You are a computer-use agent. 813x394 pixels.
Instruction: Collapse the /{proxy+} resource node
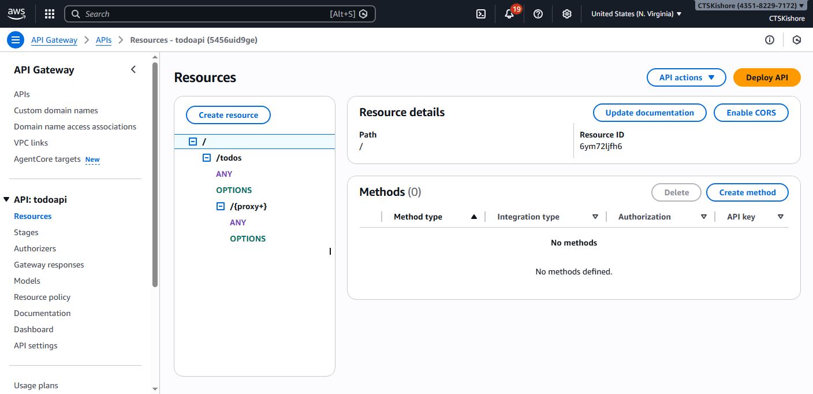pyautogui.click(x=220, y=206)
